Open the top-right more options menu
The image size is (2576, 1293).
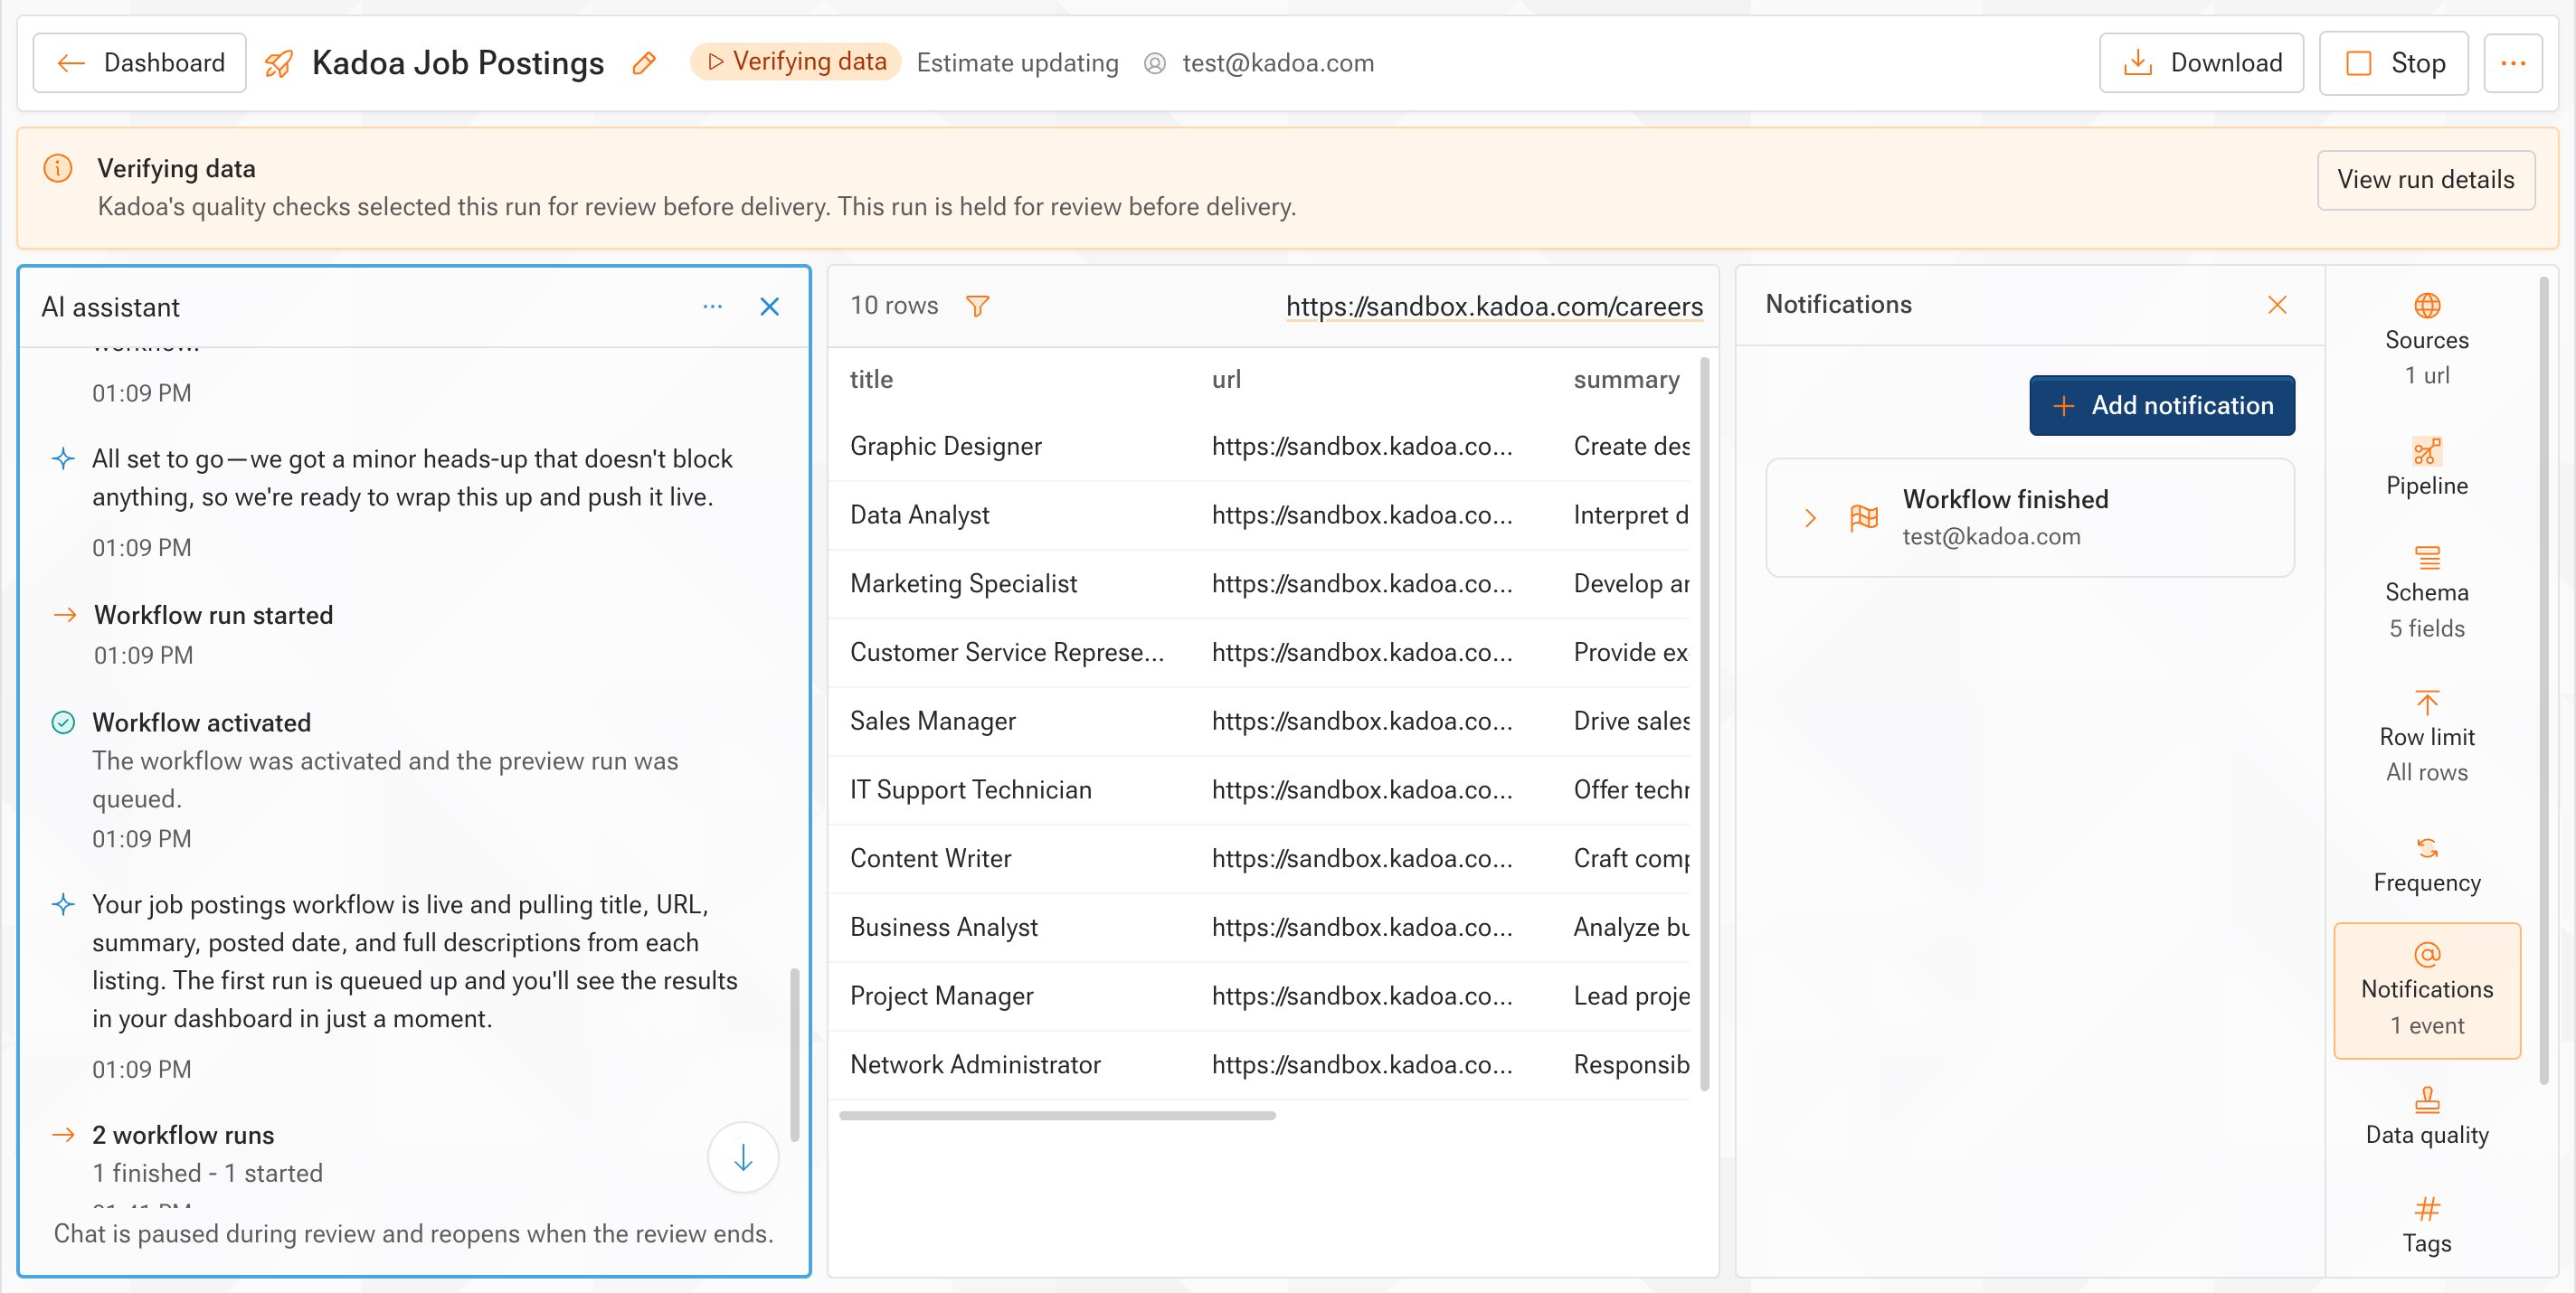(2513, 63)
